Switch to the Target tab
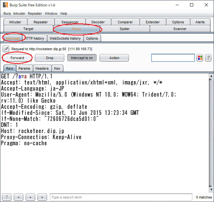This screenshot has width=214, height=202. point(28,29)
